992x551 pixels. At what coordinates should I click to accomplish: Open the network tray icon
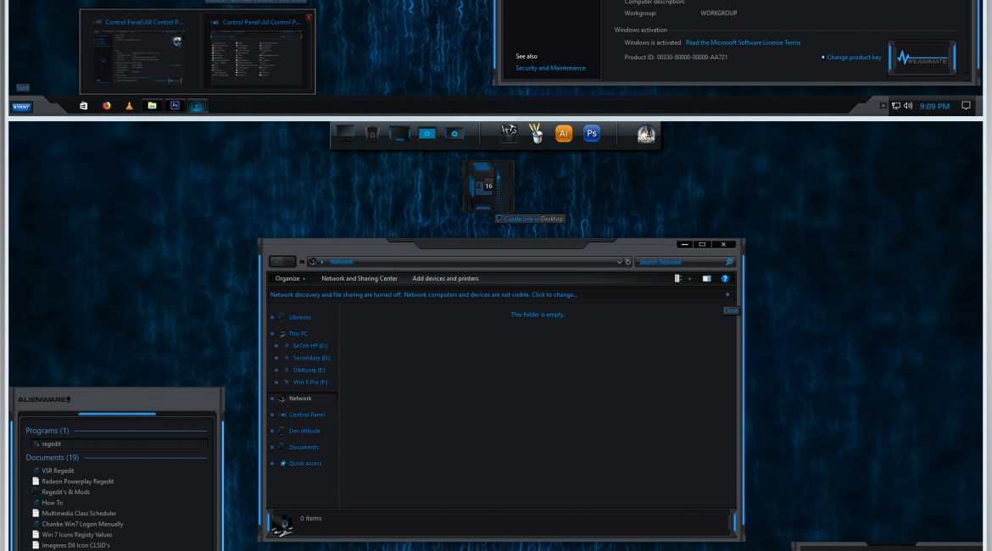click(x=896, y=106)
